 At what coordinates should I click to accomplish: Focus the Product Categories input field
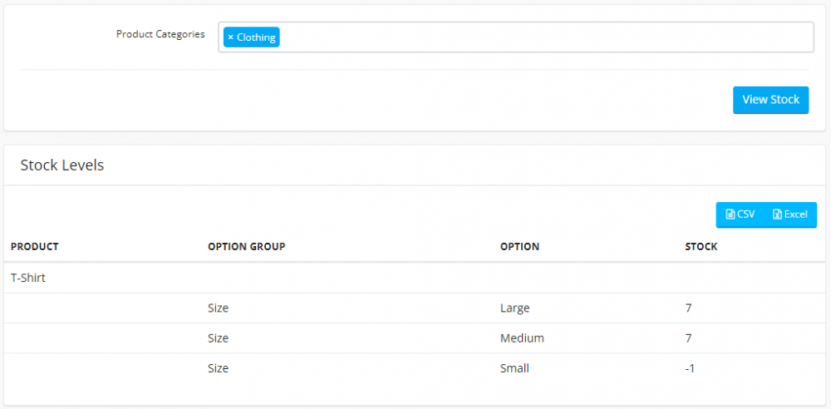click(x=540, y=37)
